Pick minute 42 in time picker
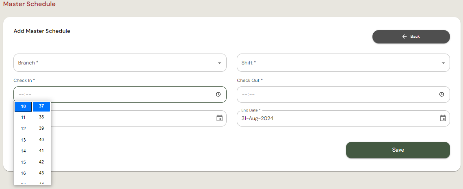Image resolution: width=463 pixels, height=189 pixels. coord(41,162)
